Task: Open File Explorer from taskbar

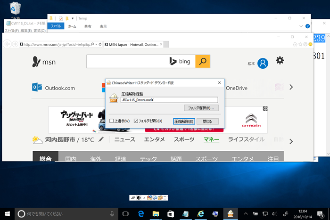Action: [x=156, y=214]
